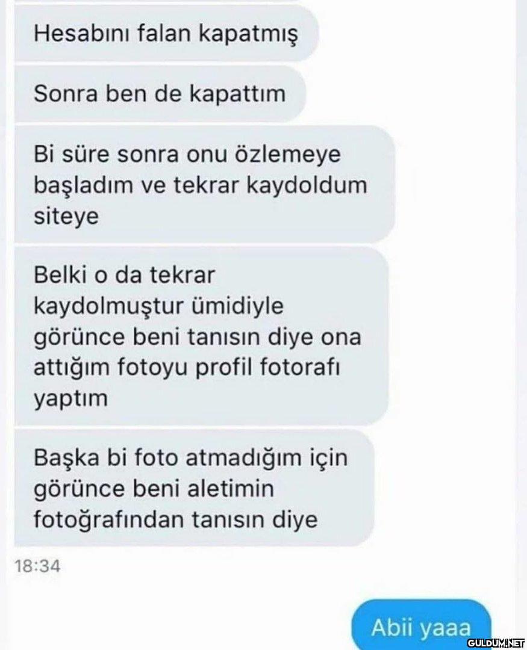Screen dimensions: 527x650
Task: Select message starting "Başka bi foto atmadığım"
Action: [x=194, y=488]
